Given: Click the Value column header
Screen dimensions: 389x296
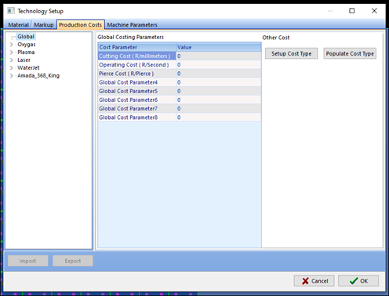Looking at the screenshot, I should 219,47.
